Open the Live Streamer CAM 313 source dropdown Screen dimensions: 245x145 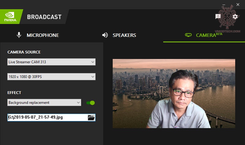pos(51,62)
